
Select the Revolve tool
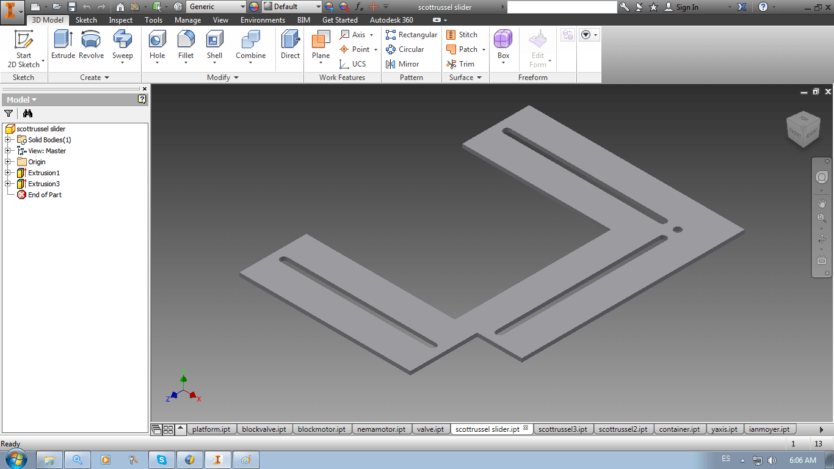(x=91, y=45)
